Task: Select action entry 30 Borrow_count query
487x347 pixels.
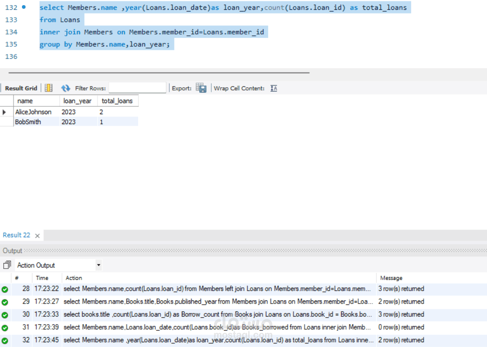Action: 218,314
